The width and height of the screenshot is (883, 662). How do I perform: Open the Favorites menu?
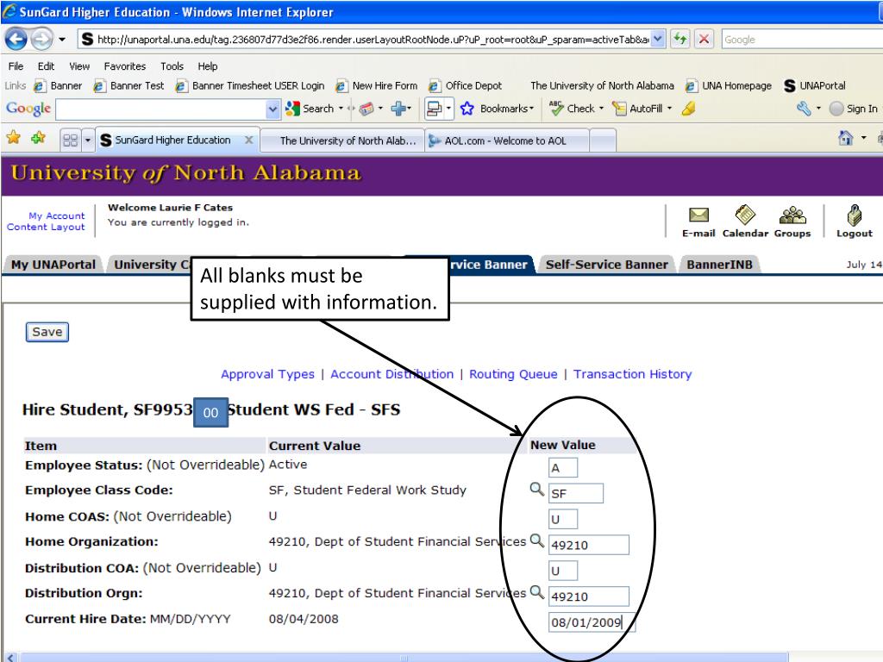point(124,66)
